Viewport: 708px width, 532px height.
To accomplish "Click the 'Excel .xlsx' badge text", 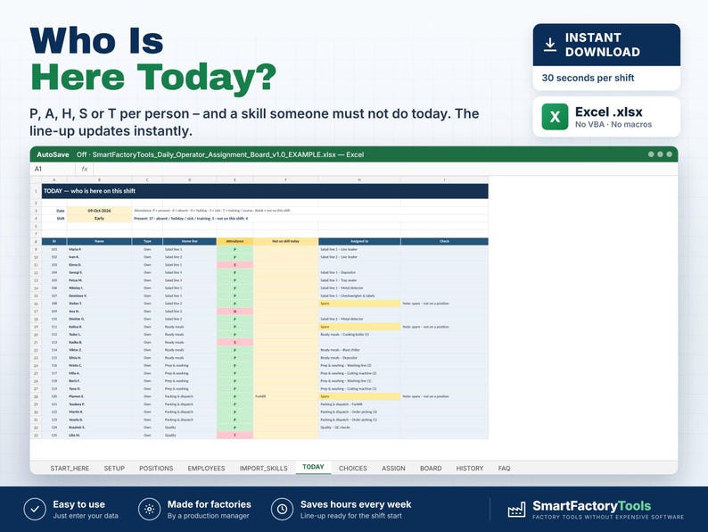I will [609, 112].
